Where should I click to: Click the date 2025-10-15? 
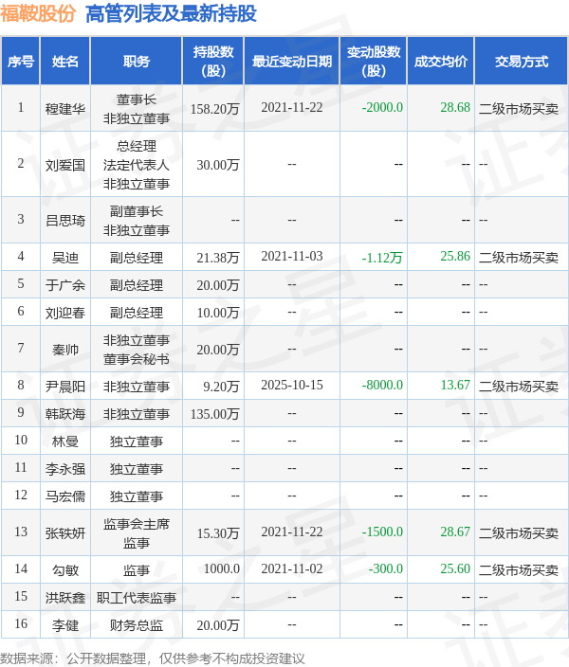click(x=292, y=385)
